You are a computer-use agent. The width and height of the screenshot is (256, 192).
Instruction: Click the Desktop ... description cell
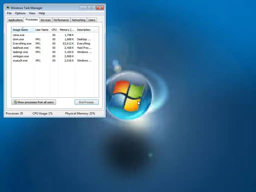coord(84,39)
